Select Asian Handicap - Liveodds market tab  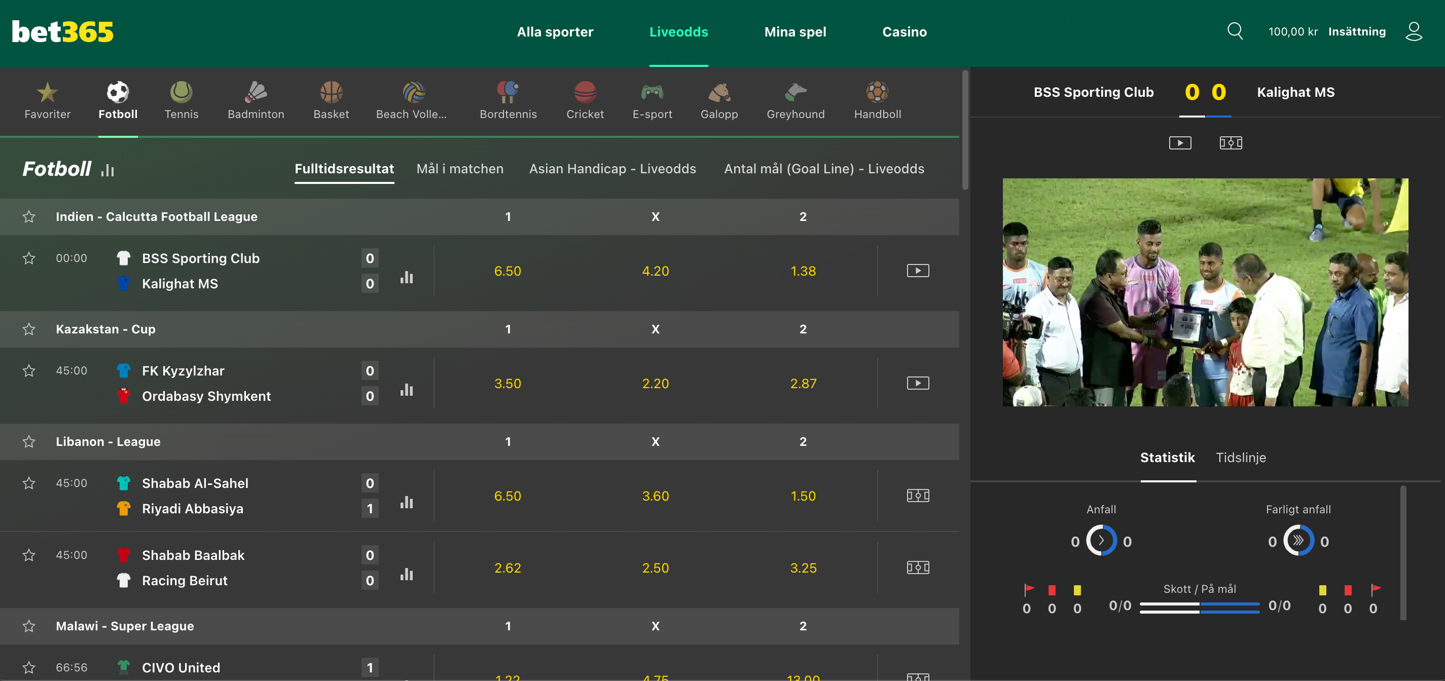pyautogui.click(x=612, y=169)
